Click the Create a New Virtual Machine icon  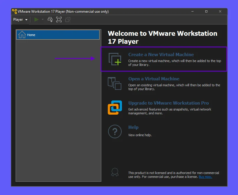click(x=115, y=59)
